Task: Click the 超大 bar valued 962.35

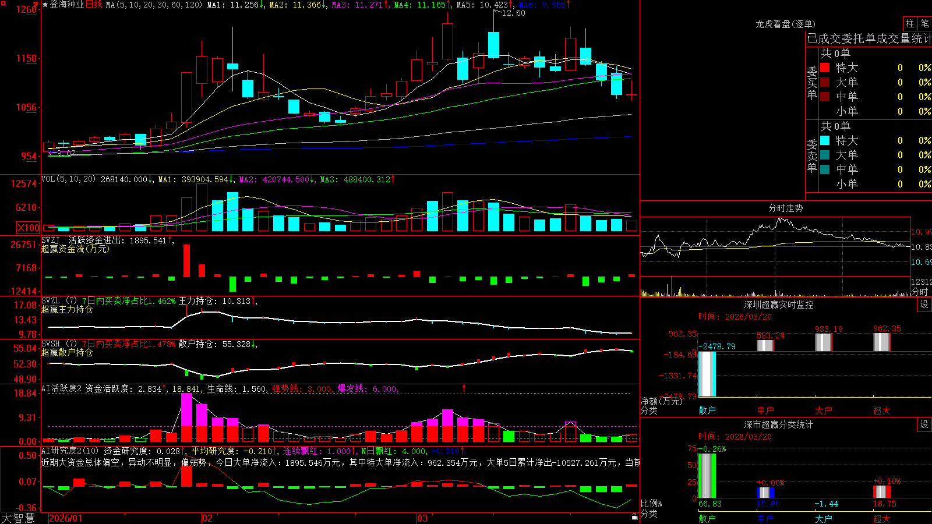Action: [x=882, y=342]
